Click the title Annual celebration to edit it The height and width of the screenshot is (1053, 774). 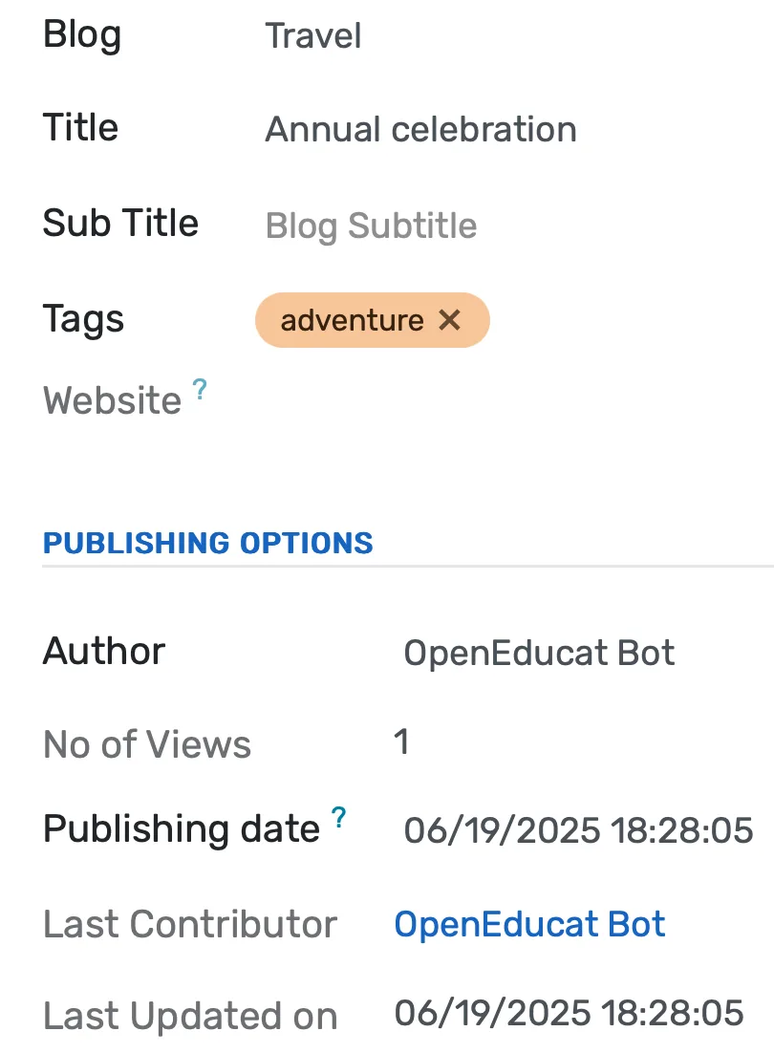point(420,129)
